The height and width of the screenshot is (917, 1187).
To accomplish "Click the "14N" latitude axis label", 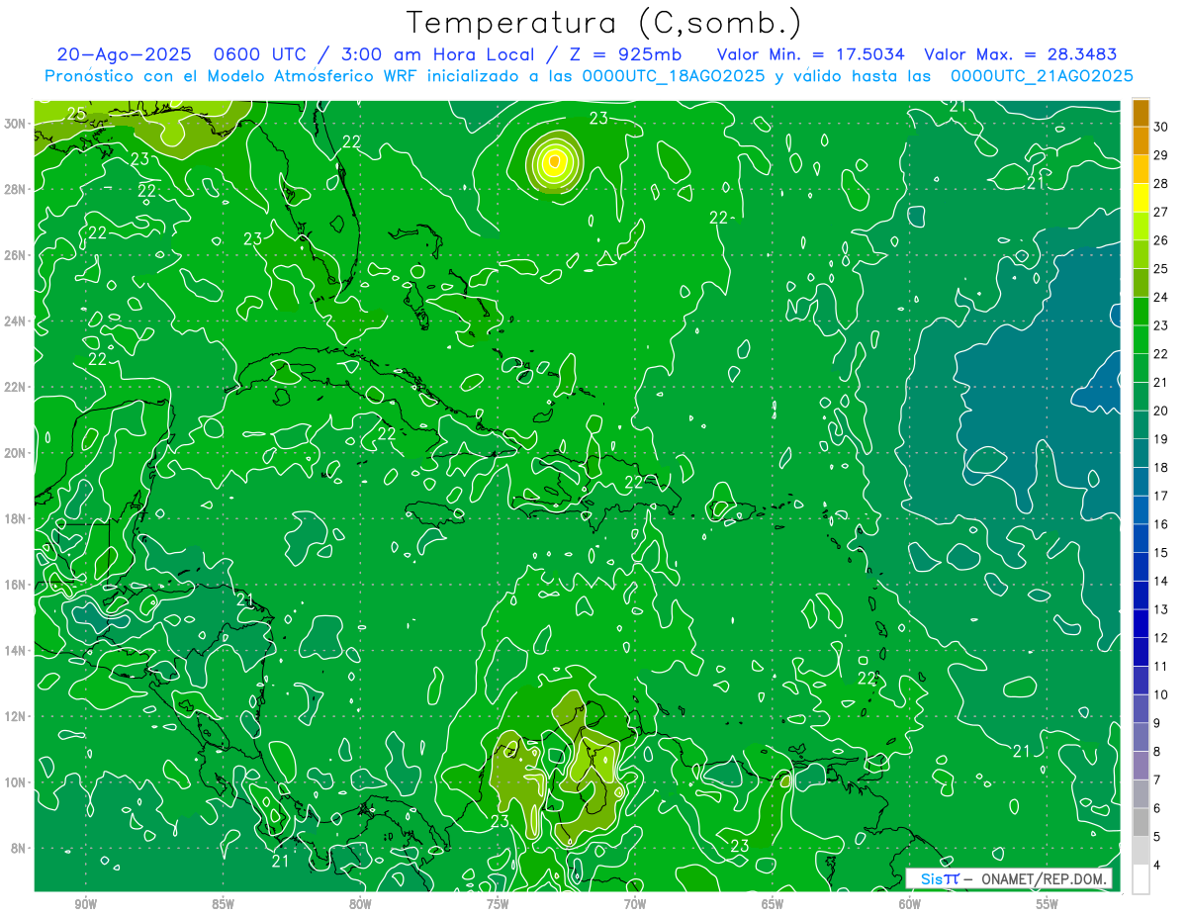I will pyautogui.click(x=16, y=650).
